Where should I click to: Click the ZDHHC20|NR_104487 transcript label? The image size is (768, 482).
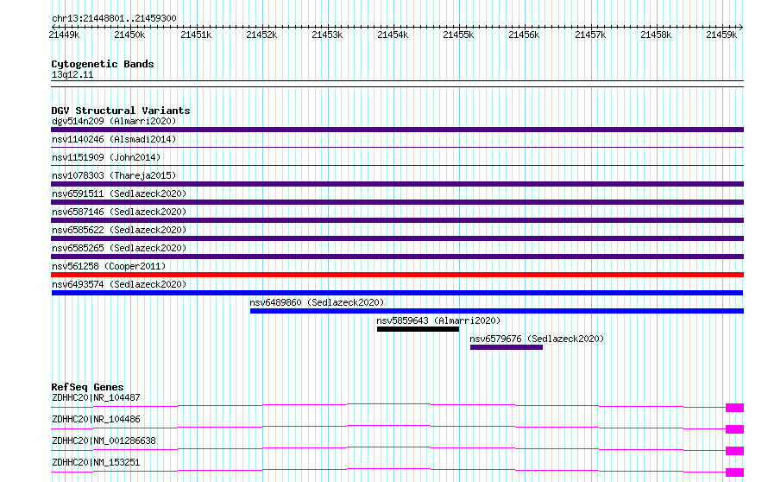click(96, 397)
